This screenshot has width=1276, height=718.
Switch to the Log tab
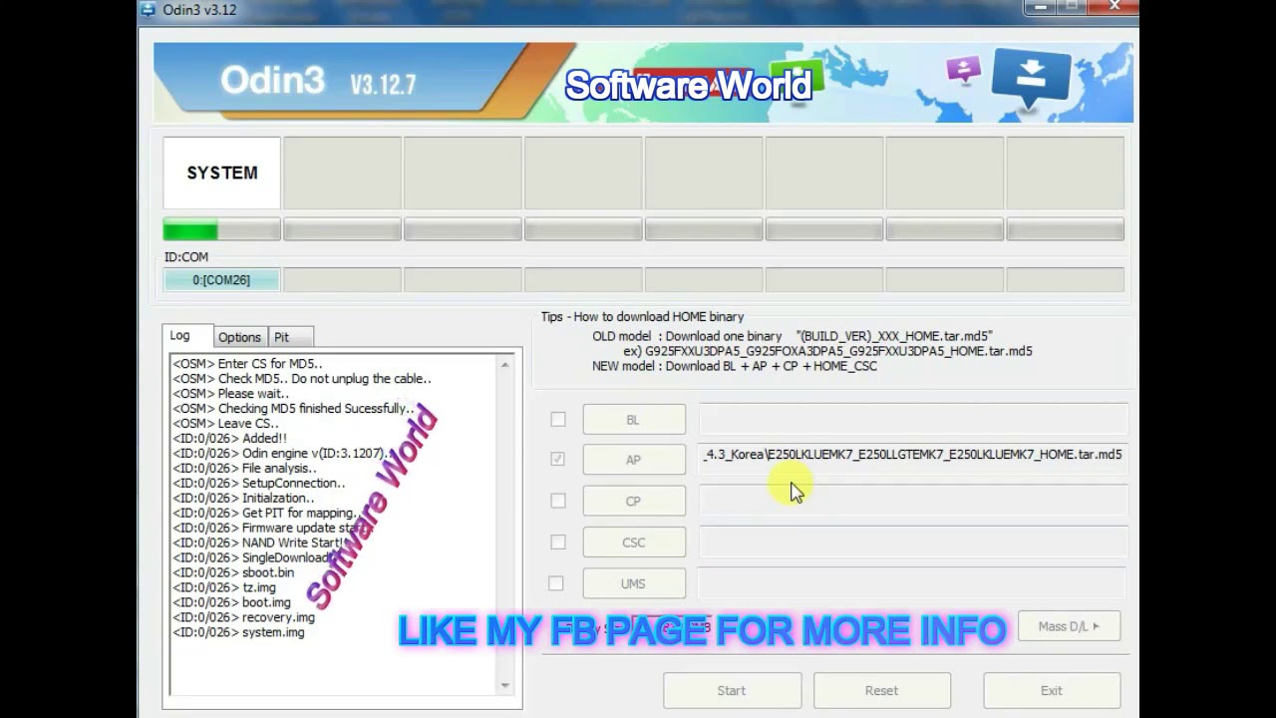coord(186,336)
